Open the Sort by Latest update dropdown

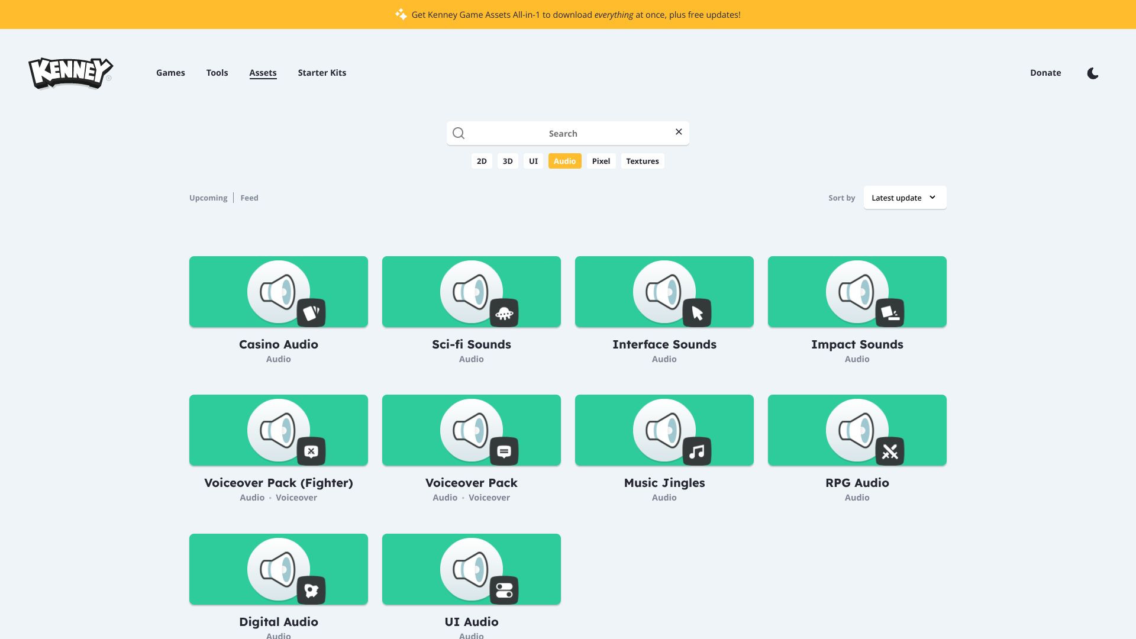(x=905, y=198)
